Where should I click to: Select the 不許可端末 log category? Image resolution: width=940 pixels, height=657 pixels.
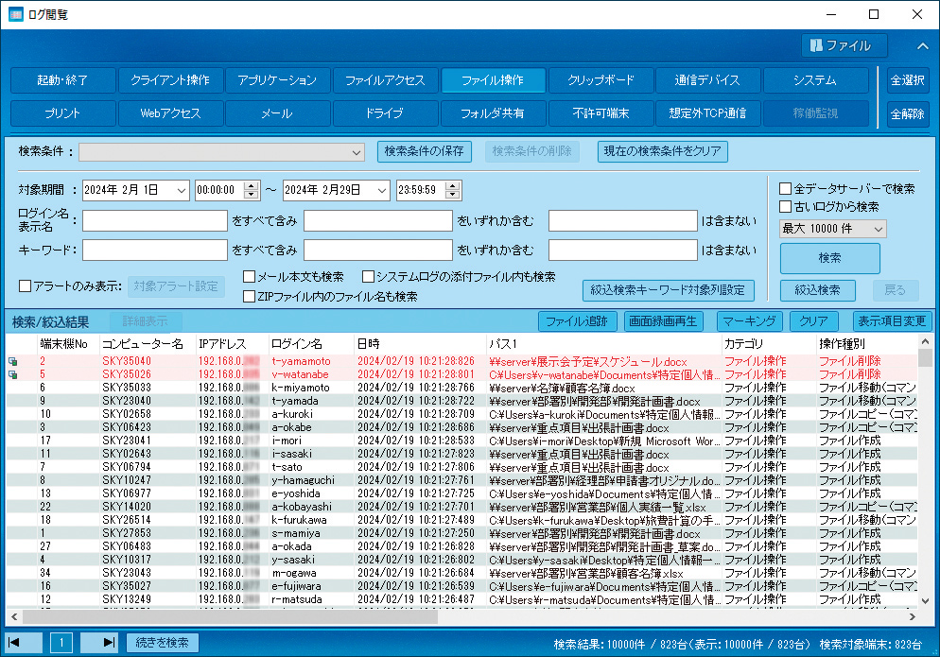click(x=601, y=113)
